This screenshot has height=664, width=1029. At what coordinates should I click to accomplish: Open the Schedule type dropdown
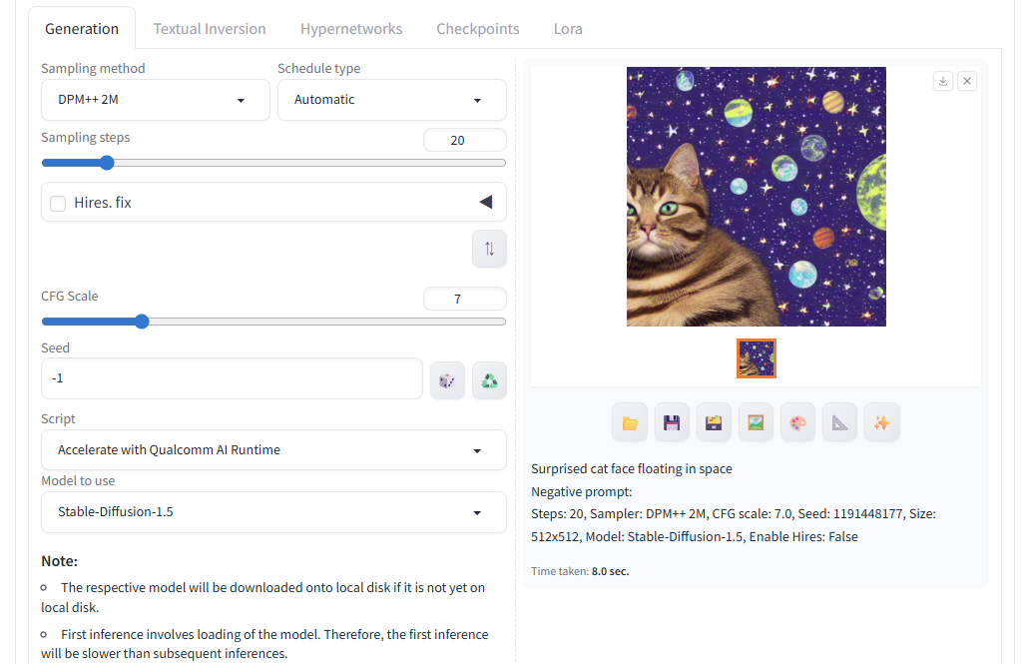point(391,100)
